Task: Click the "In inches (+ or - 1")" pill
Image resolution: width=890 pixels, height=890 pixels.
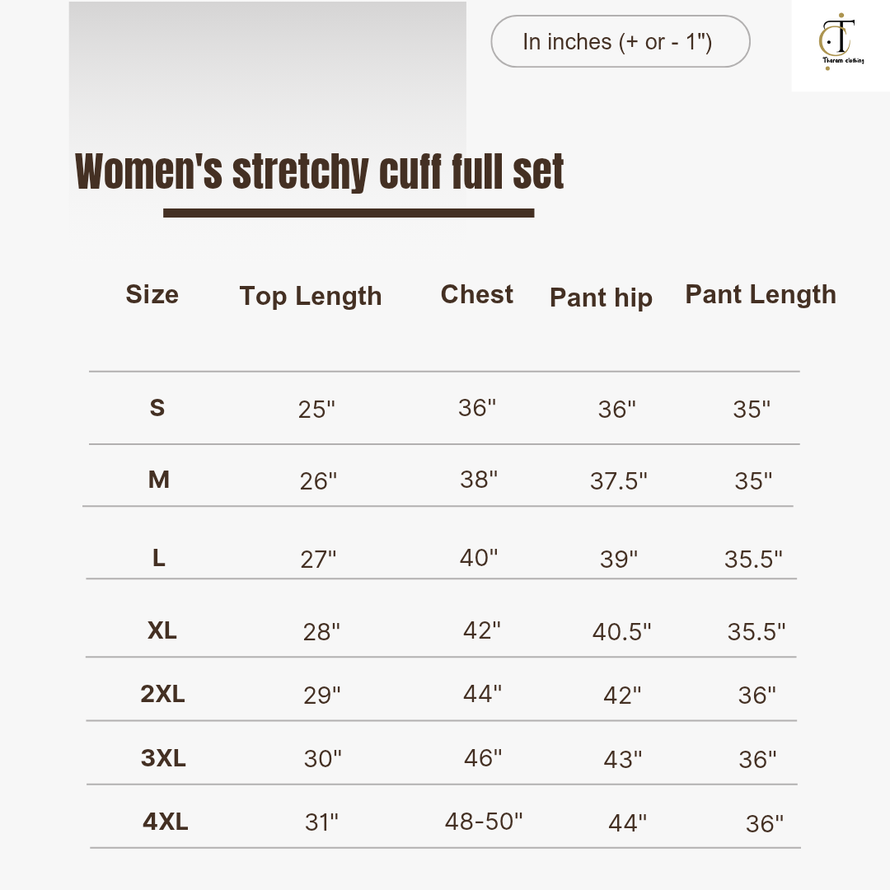Action: [620, 41]
